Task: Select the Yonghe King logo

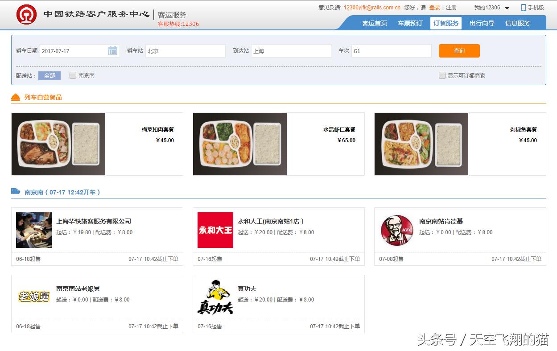Action: (215, 230)
